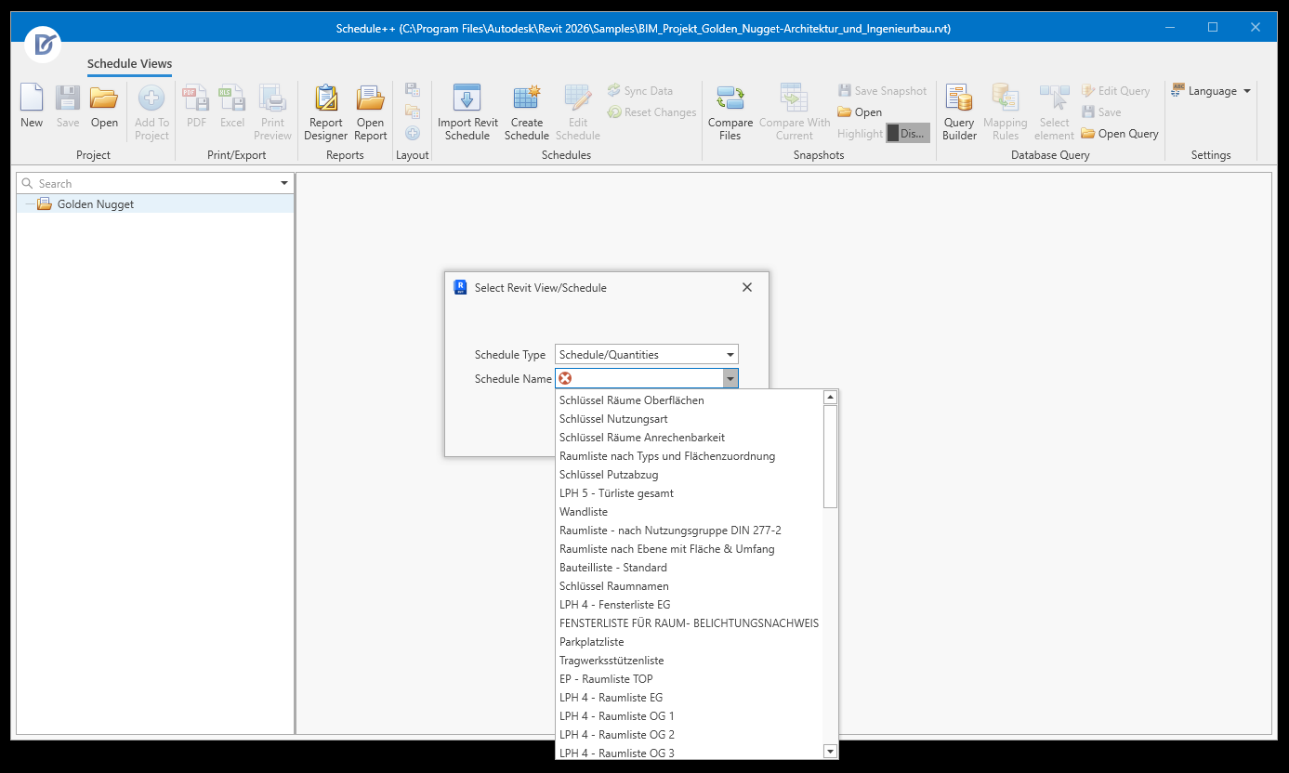The height and width of the screenshot is (773, 1289).
Task: Click the schedule list scrollbar thumb
Action: pos(831,456)
